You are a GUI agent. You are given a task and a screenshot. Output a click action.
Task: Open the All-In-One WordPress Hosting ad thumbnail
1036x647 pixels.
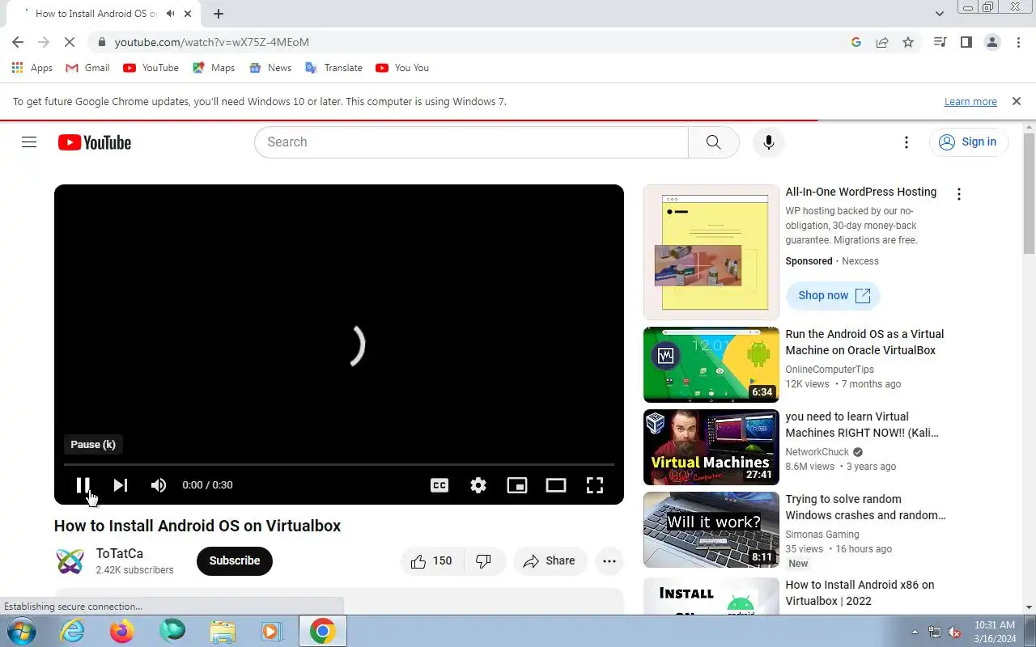tap(711, 252)
